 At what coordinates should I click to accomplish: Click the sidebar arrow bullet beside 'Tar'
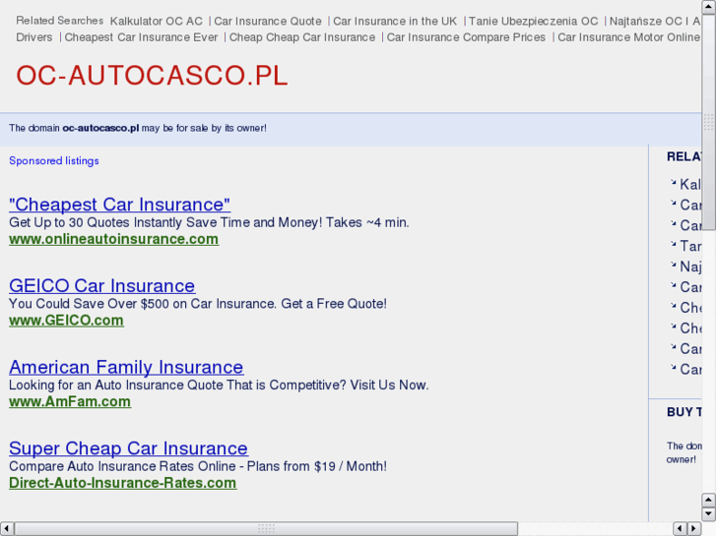pyautogui.click(x=673, y=244)
